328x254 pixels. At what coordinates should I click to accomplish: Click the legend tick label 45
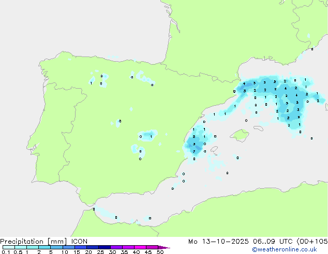click(x=148, y=252)
